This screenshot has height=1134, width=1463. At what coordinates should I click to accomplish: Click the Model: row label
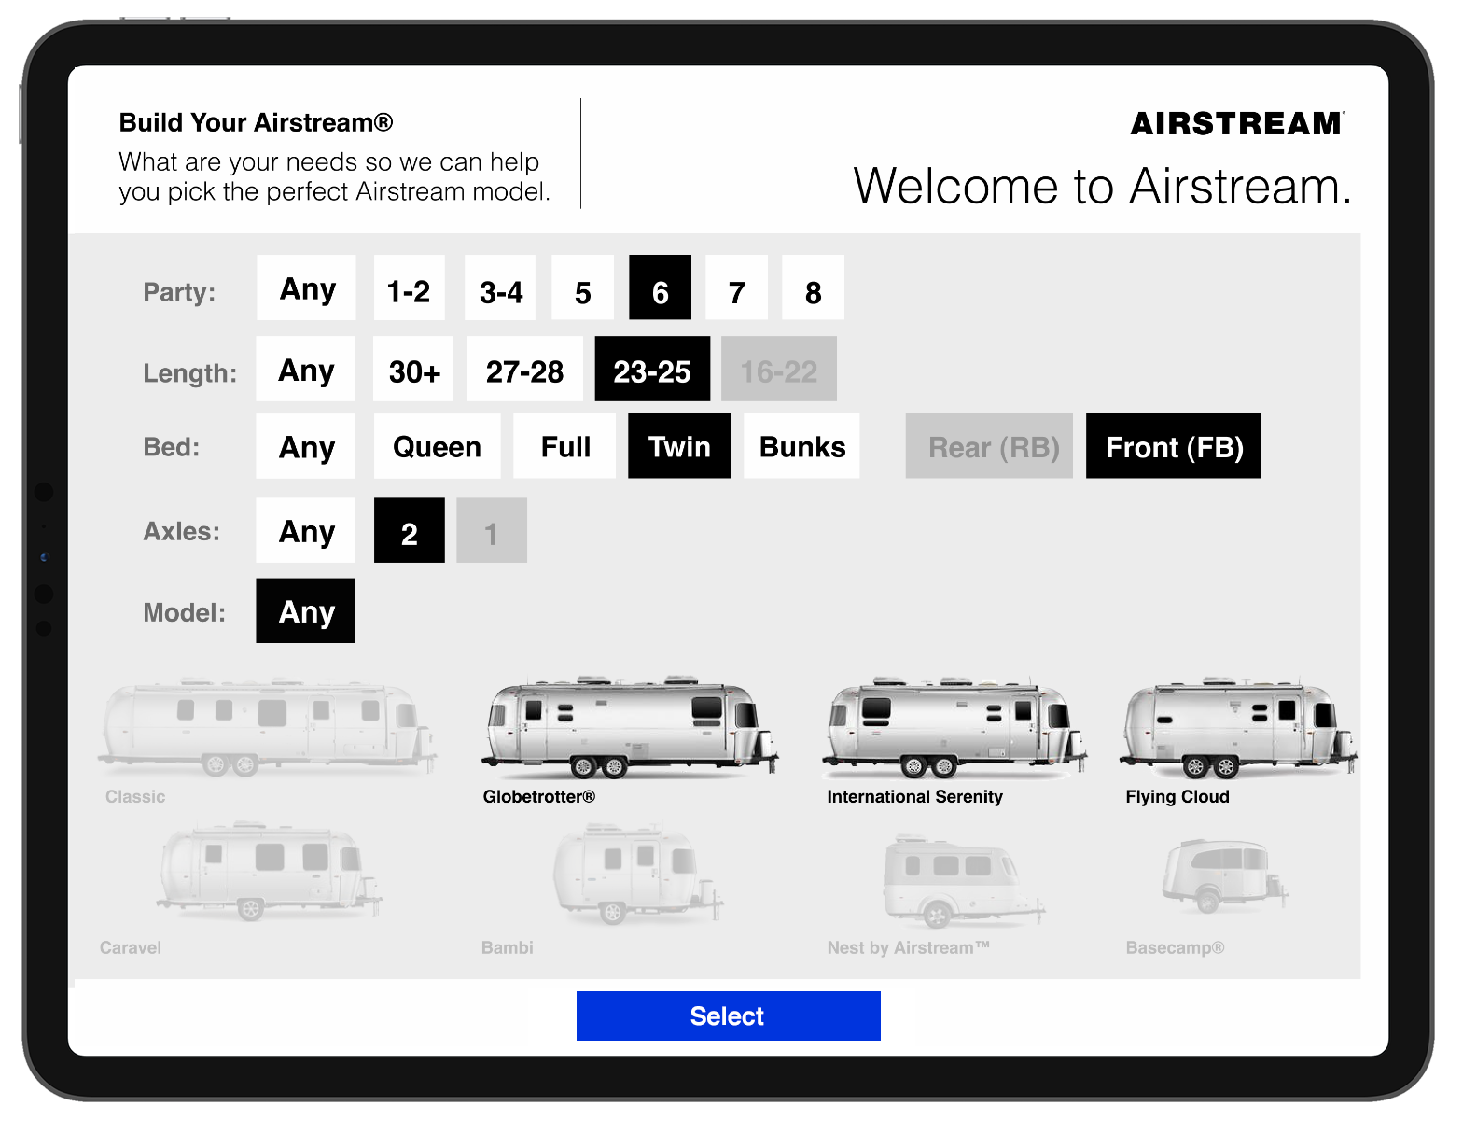pyautogui.click(x=185, y=612)
